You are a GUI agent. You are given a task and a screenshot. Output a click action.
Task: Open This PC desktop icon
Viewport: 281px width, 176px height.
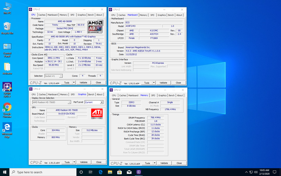coord(7,8)
